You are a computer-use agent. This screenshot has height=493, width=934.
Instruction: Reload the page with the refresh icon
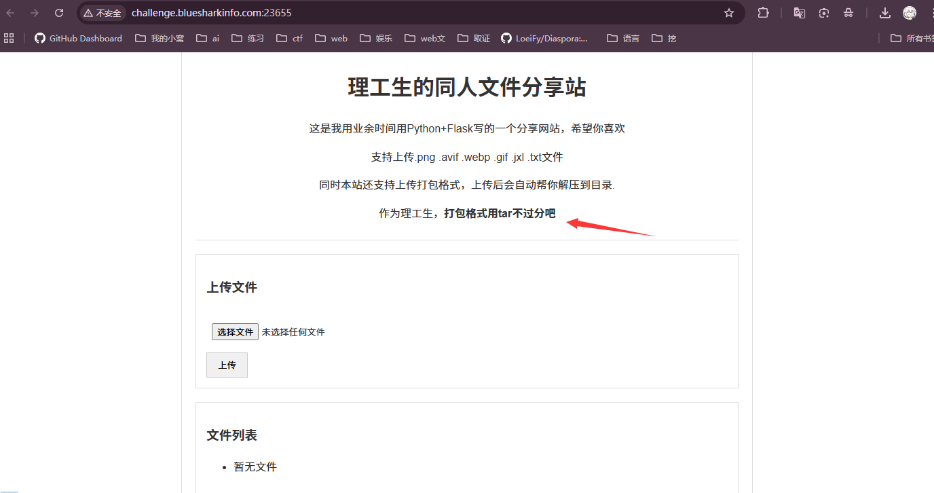[59, 13]
